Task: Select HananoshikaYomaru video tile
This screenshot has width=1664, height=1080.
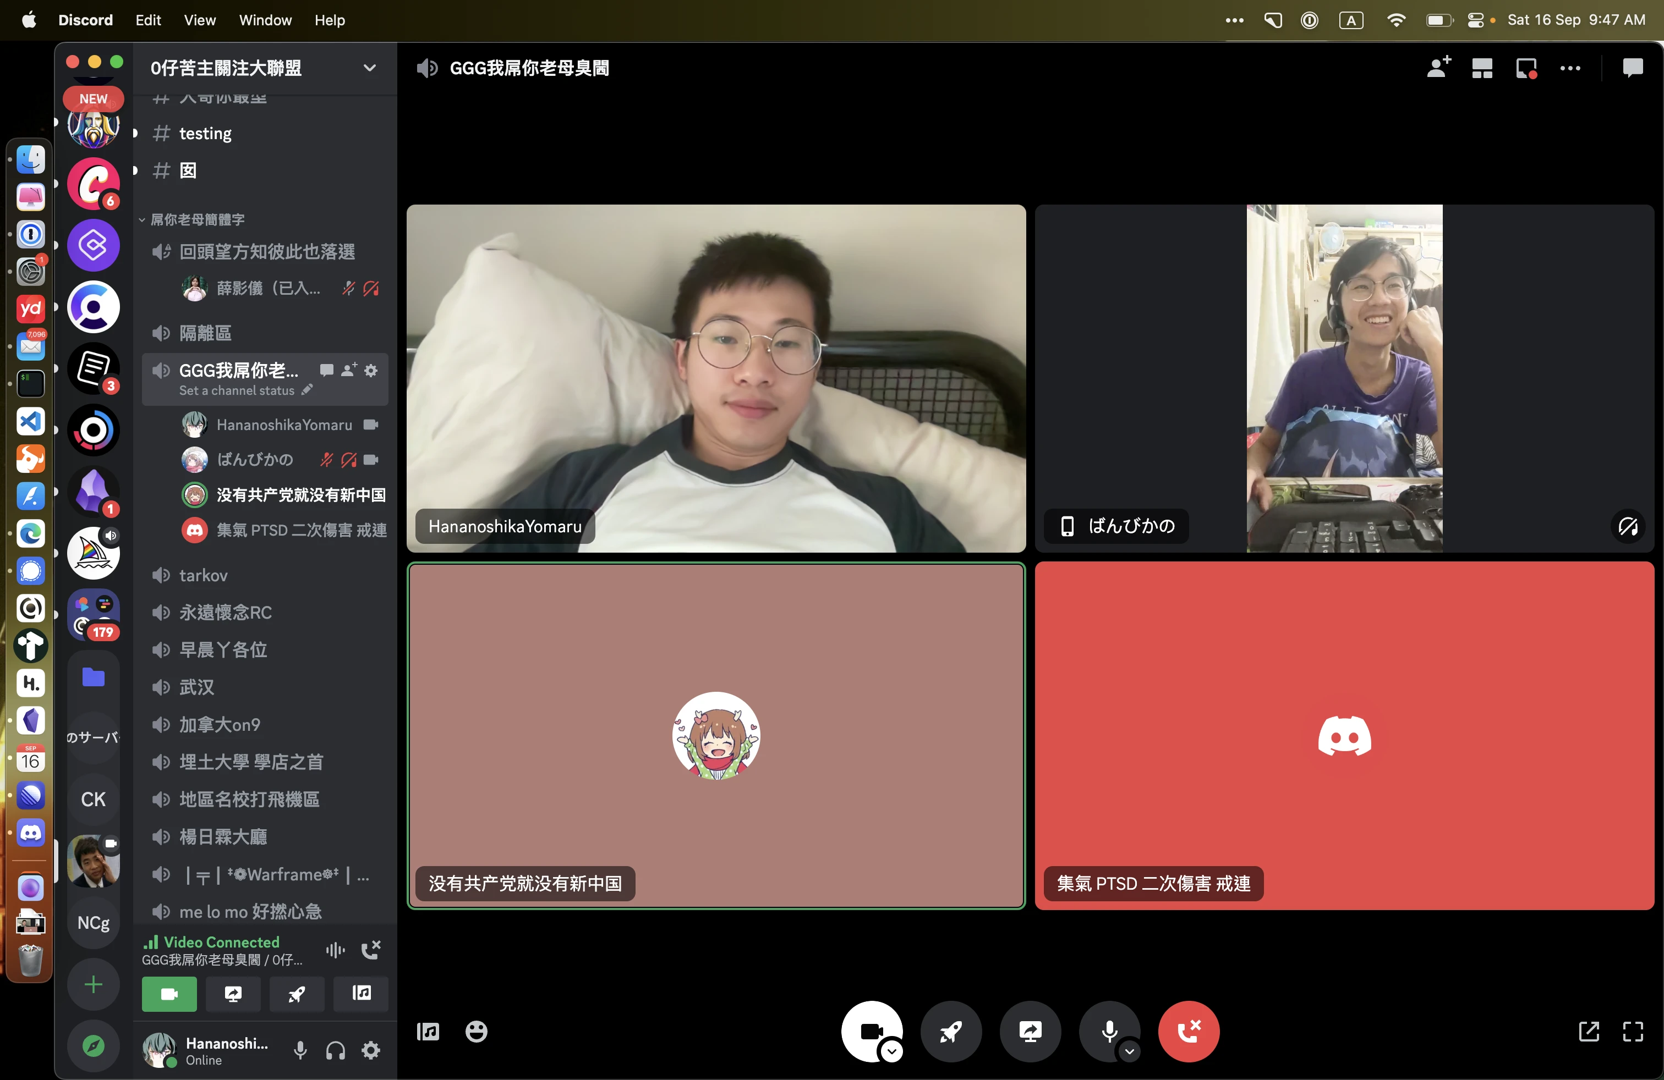Action: 716,378
